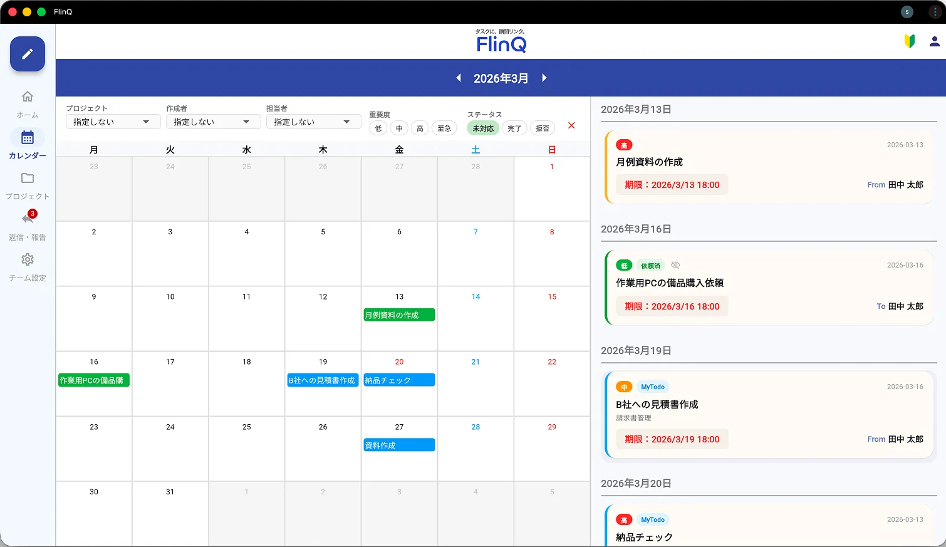Open the 納品チェック task card

(x=769, y=526)
